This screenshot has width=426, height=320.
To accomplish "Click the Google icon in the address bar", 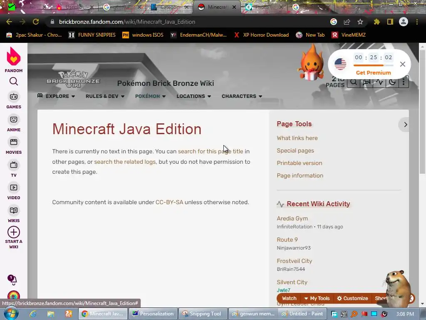I will pos(334,22).
